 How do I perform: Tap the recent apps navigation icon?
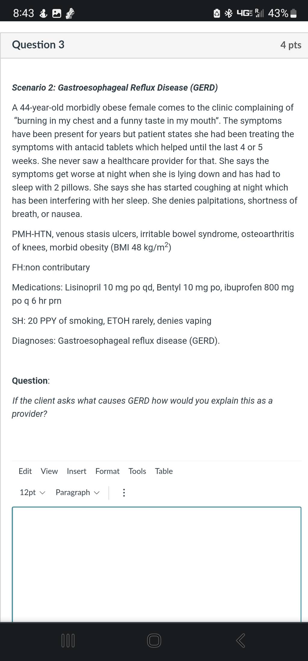pos(68,640)
